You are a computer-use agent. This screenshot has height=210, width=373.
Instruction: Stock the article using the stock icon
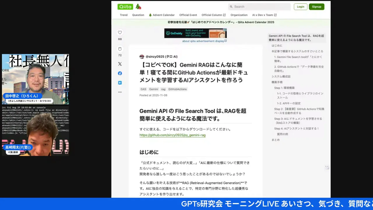click(x=120, y=49)
